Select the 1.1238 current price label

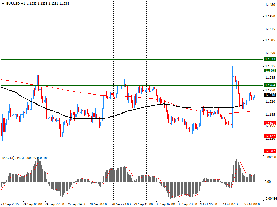[270, 95]
